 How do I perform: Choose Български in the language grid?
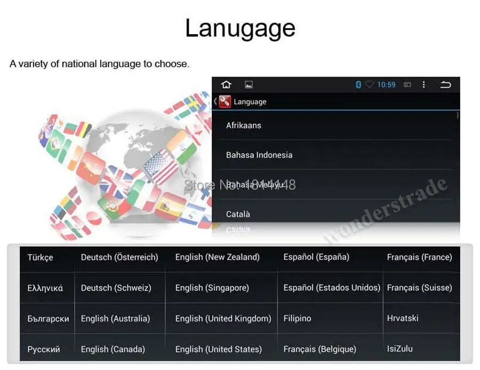point(48,319)
